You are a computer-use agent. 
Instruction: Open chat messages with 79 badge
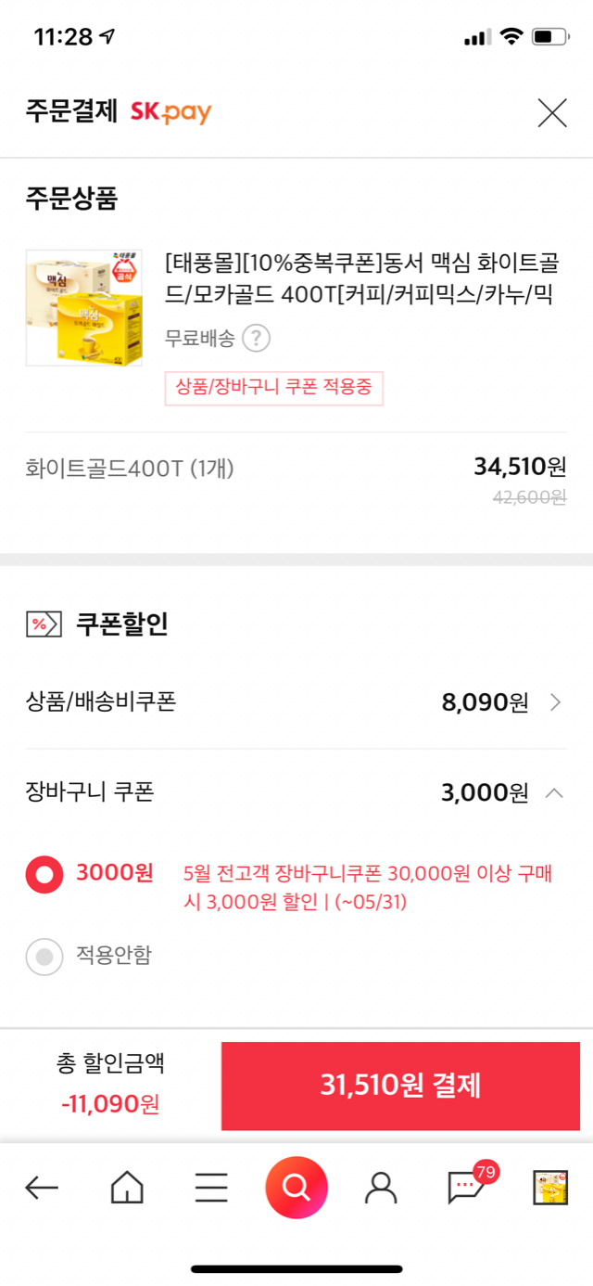tap(466, 1187)
